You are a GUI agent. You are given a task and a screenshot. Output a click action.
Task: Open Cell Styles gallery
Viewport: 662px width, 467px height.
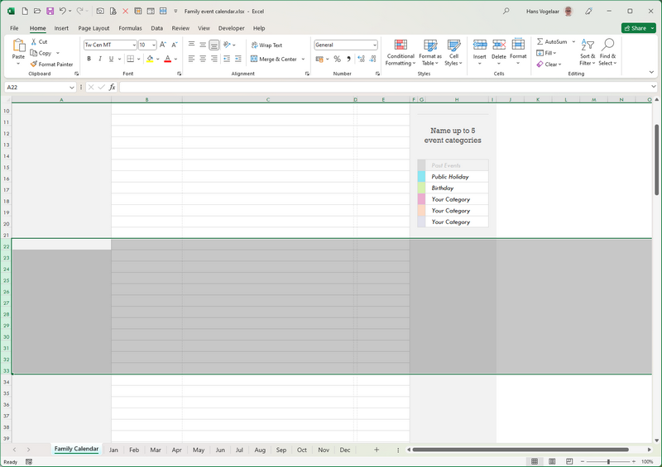tap(453, 52)
